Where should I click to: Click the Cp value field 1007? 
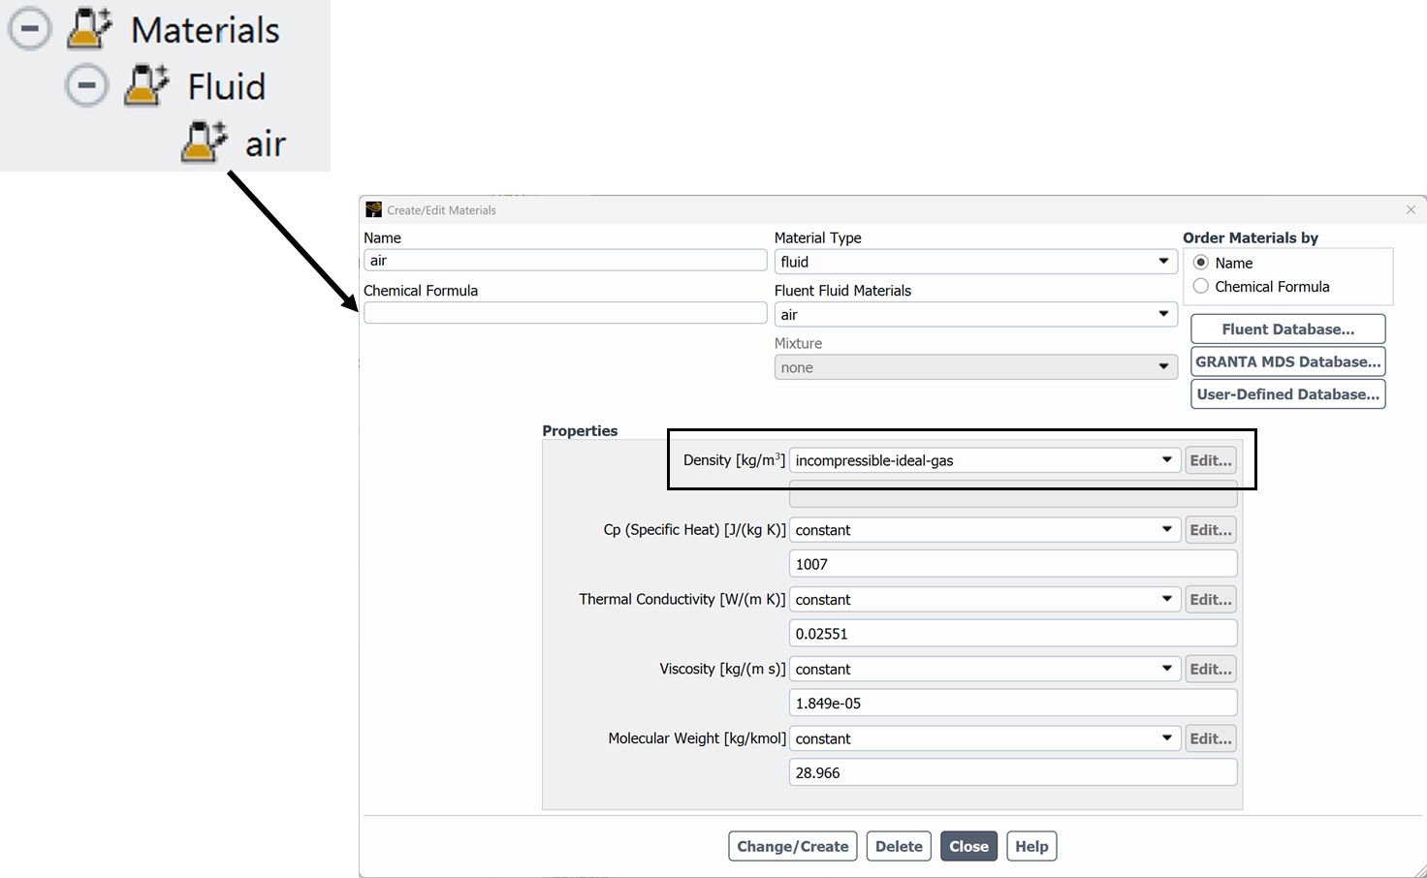point(1013,564)
